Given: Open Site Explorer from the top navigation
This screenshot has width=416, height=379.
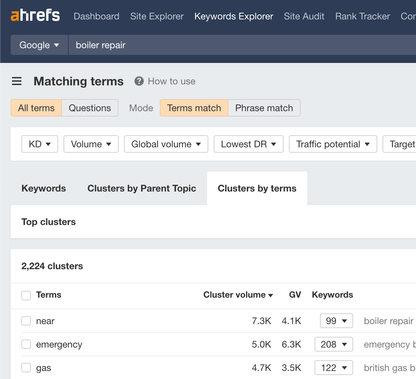Looking at the screenshot, I should coord(157,16).
